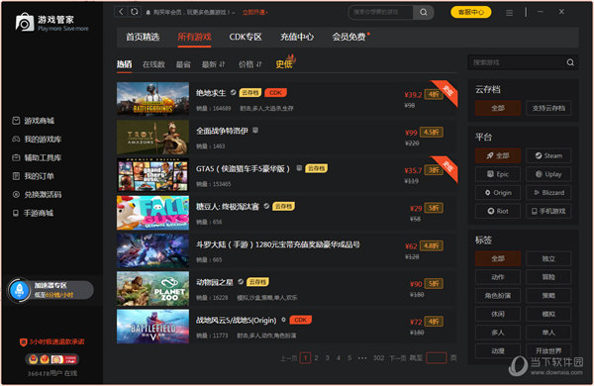Image resolution: width=594 pixels, height=386 pixels.
Task: Switch to the 所有游戏 tab
Action: pos(194,37)
